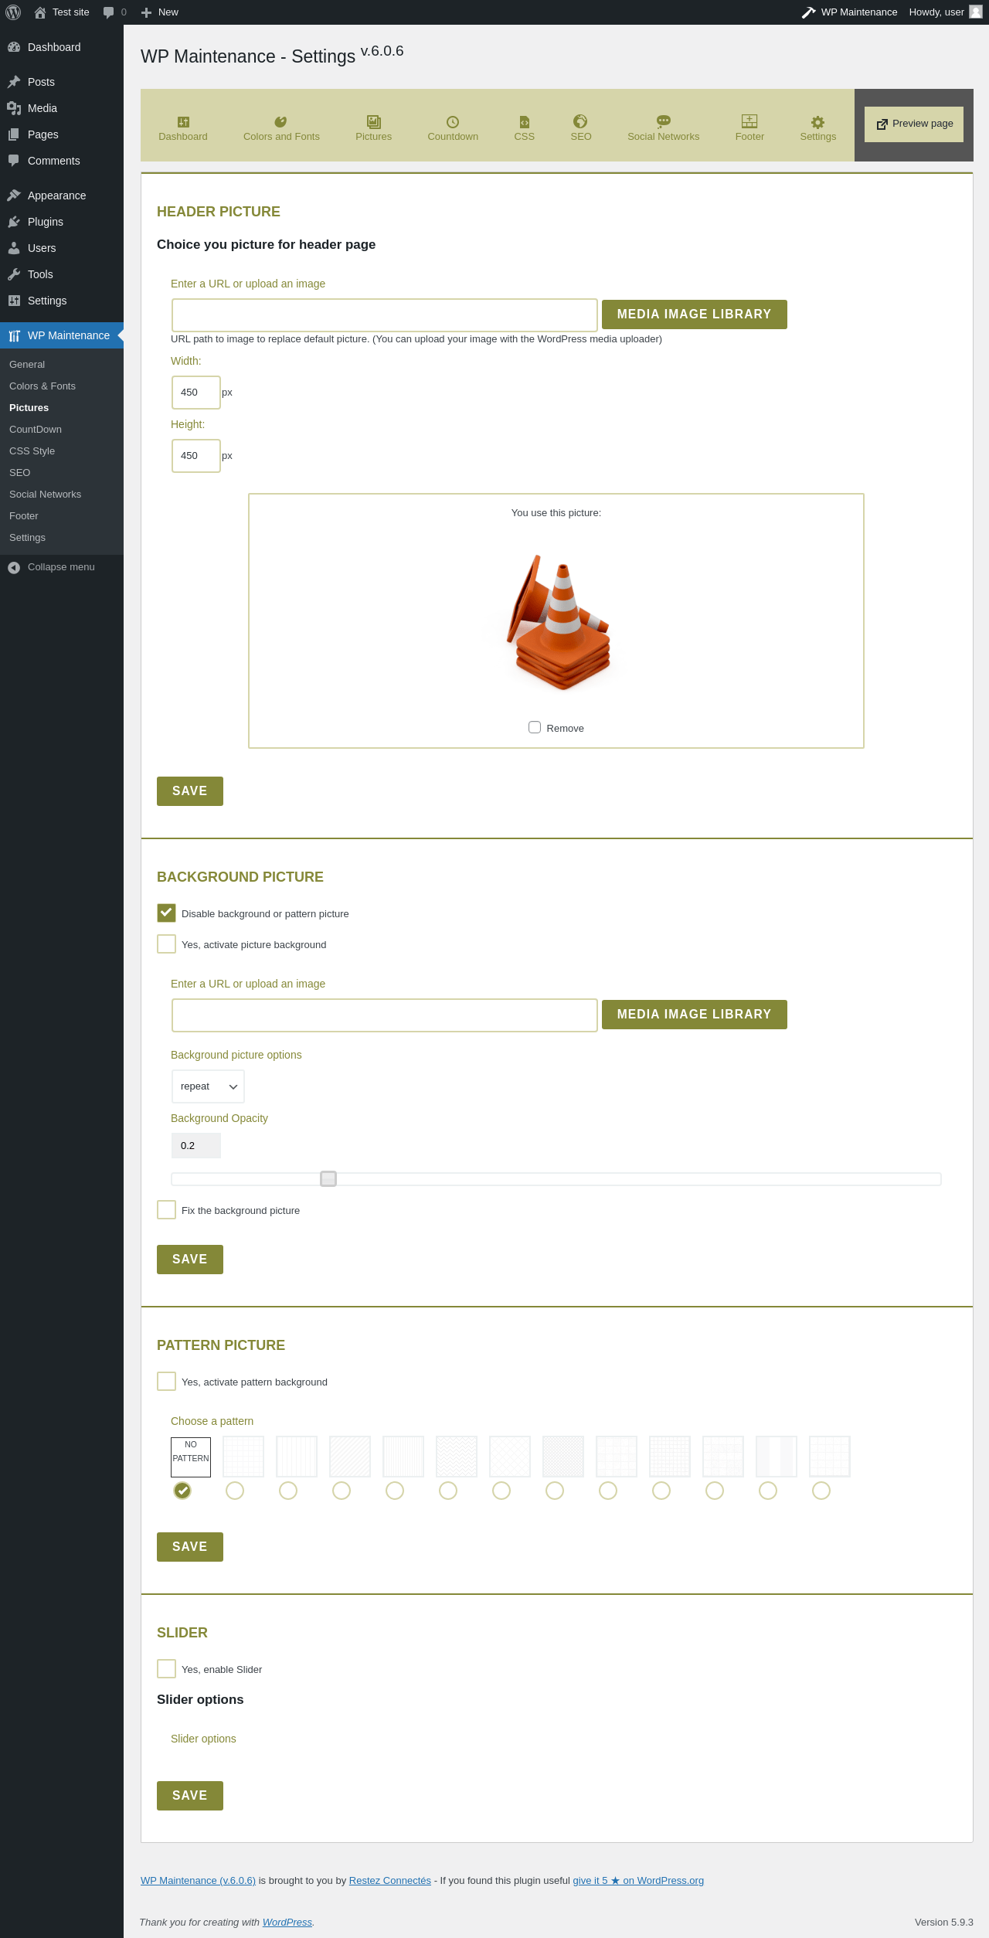Open CountDown submenu item
989x1938 pixels.
click(x=36, y=430)
